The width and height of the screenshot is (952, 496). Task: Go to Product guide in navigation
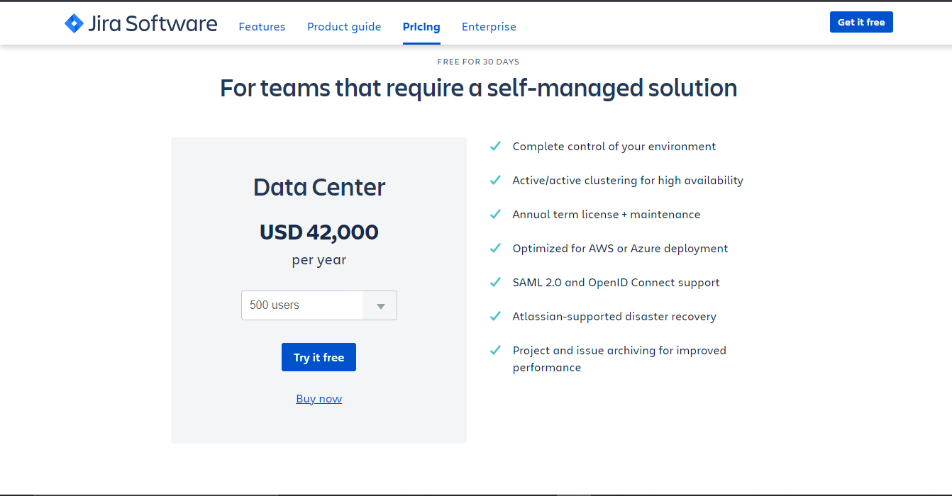344,27
